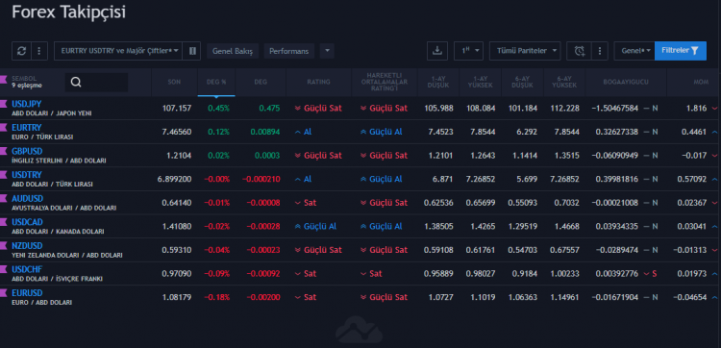721x348 pixels.
Task: Click the refresh screener icon
Action: [x=21, y=51]
